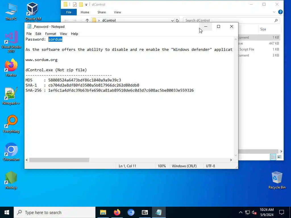The image size is (291, 218).
Task: Select the 447 KB file row in Explorer
Action: (x=259, y=43)
